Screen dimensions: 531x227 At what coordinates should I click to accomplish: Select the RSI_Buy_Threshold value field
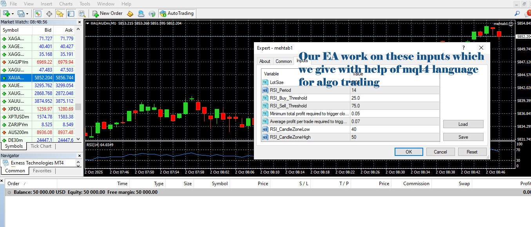point(394,98)
